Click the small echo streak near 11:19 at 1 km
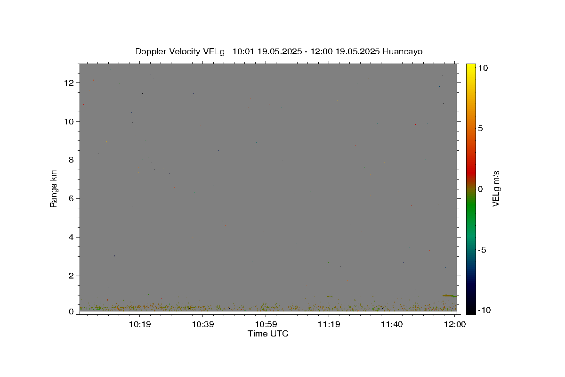Image resolution: width=565 pixels, height=377 pixels. [x=330, y=296]
